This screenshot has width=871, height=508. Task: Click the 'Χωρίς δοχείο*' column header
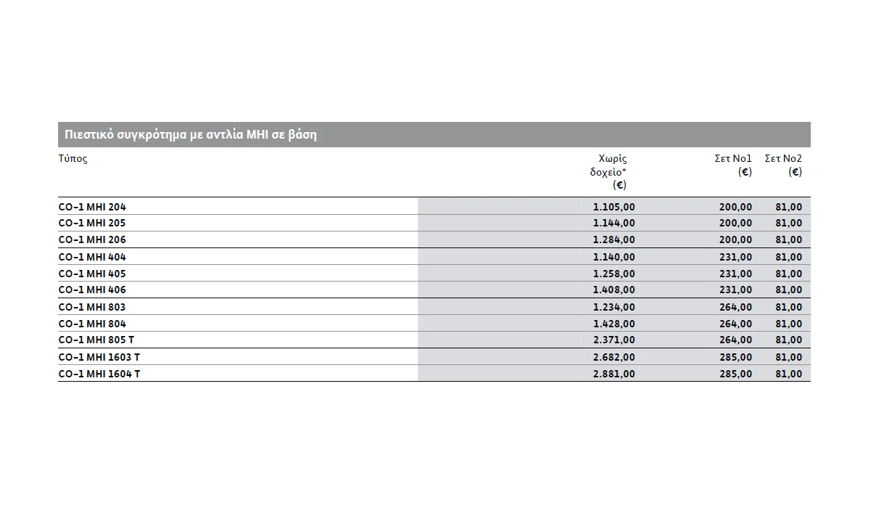pyautogui.click(x=608, y=172)
